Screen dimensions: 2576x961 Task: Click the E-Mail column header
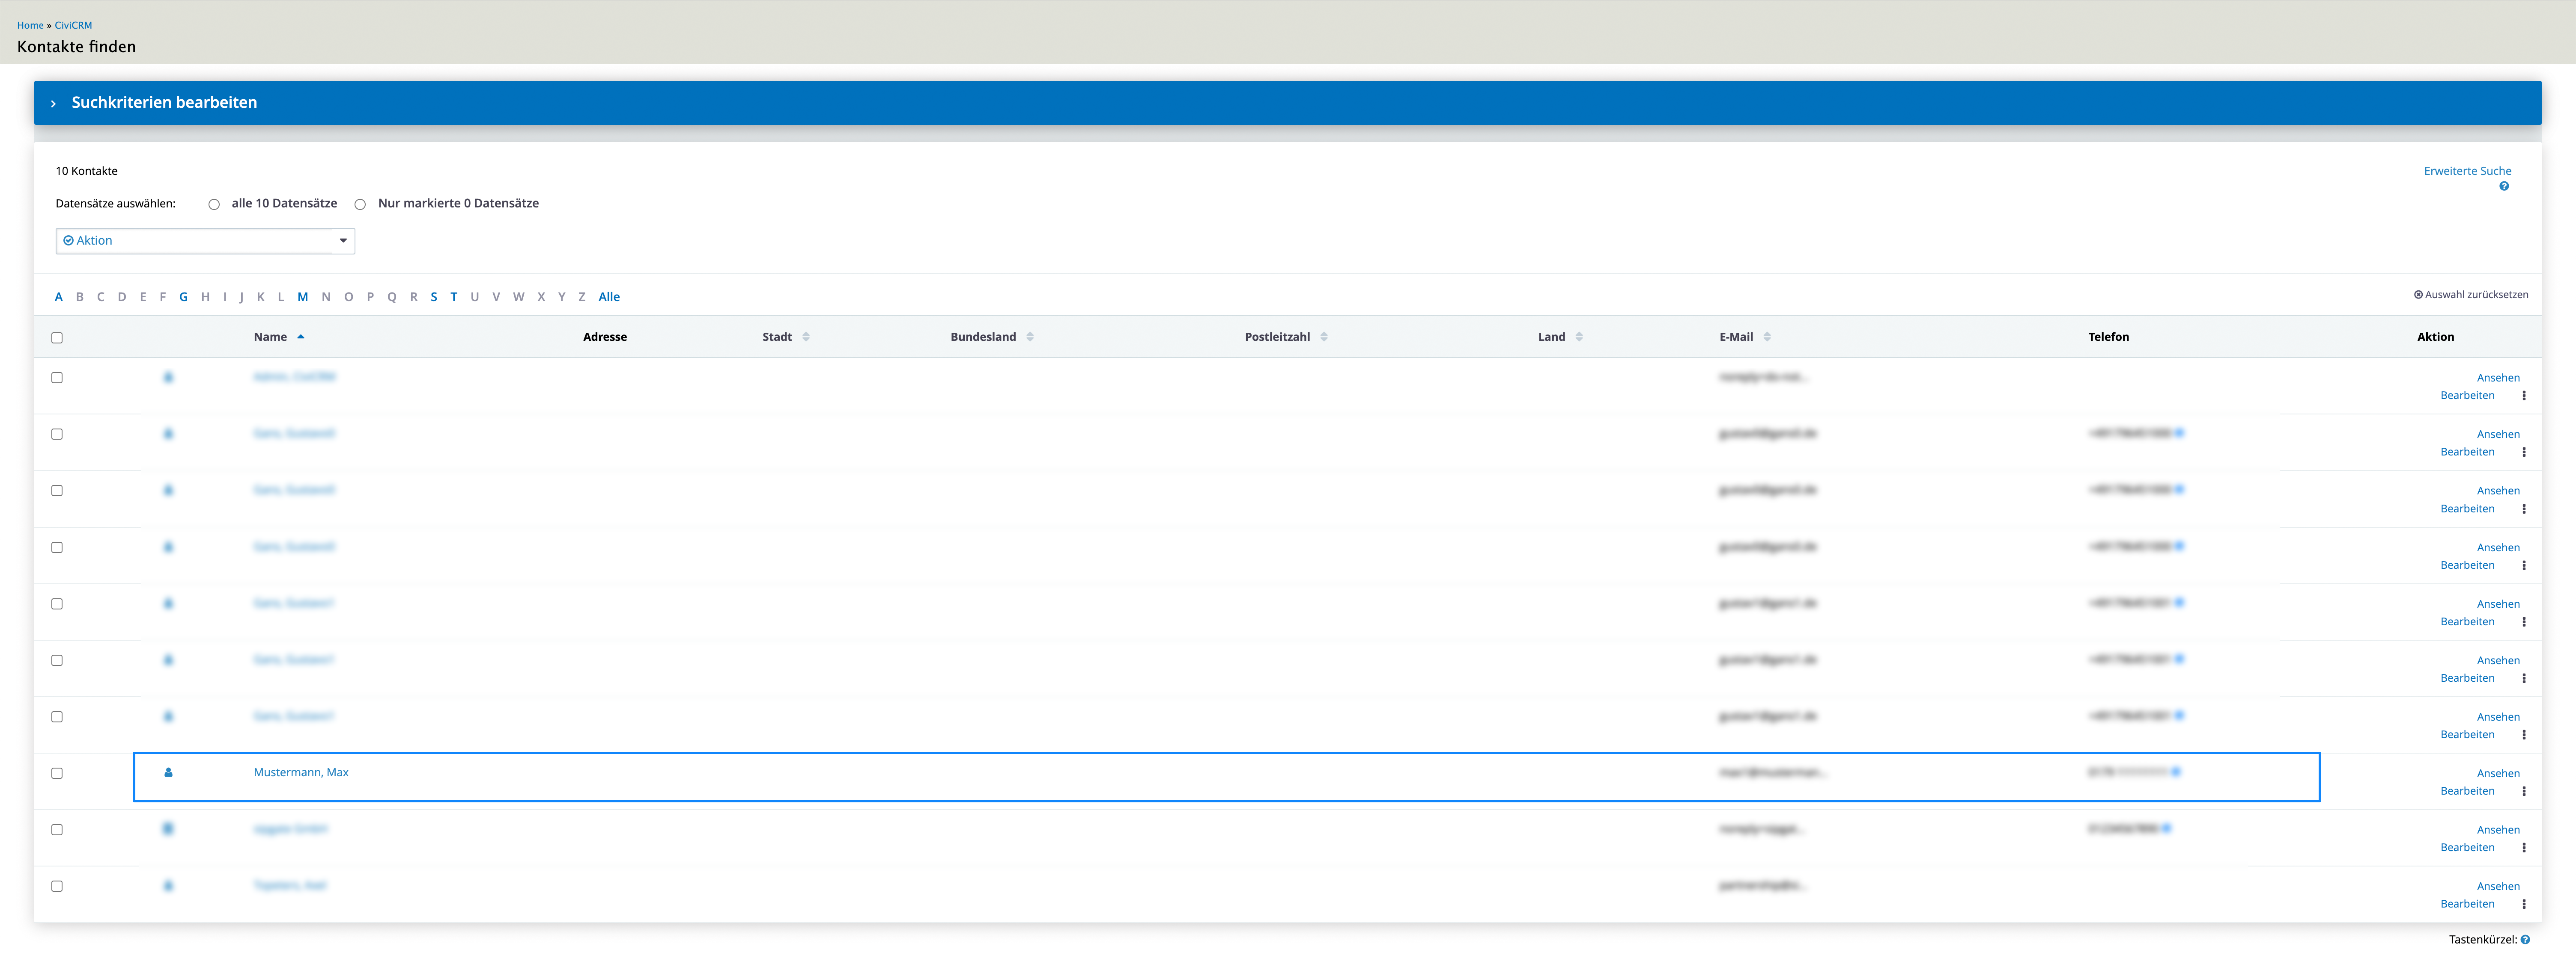[1736, 337]
